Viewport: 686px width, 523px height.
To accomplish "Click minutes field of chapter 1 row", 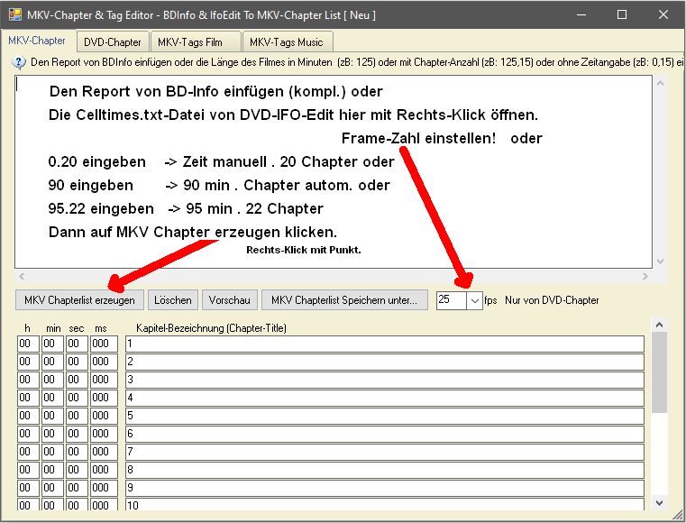I will (53, 344).
